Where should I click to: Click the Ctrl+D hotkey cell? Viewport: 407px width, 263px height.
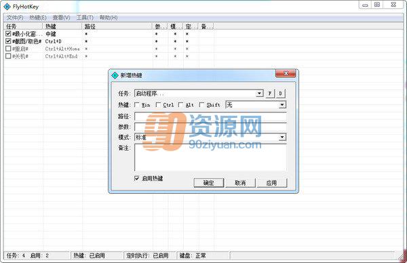pyautogui.click(x=54, y=41)
